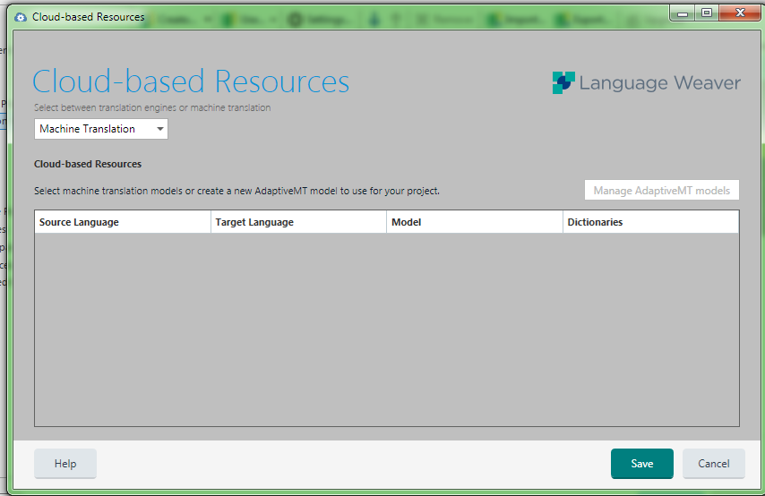Click 'Select between translation engines' hint text
This screenshot has height=496, width=765.
pos(152,107)
